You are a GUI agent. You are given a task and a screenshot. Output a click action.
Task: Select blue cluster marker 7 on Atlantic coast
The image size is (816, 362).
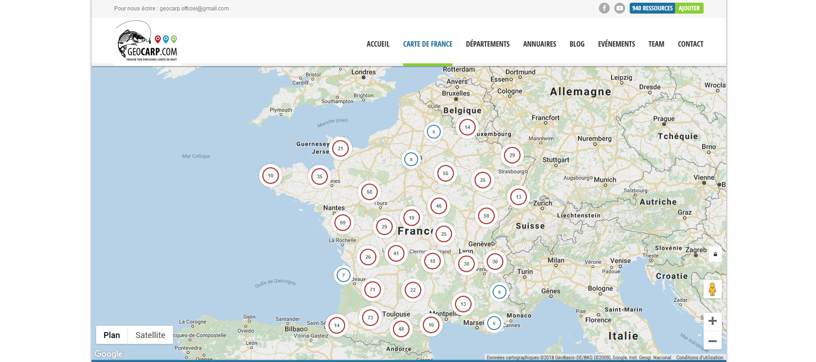pos(344,275)
